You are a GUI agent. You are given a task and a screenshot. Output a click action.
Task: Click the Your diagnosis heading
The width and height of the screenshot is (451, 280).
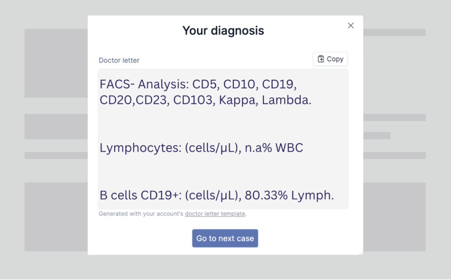pos(223,30)
